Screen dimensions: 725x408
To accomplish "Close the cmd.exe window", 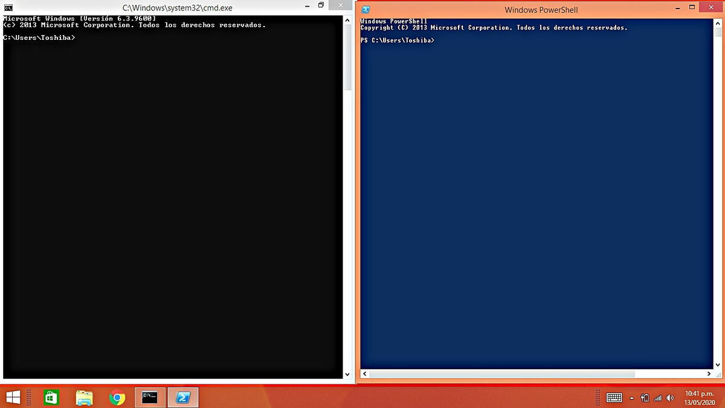I will click(340, 5).
